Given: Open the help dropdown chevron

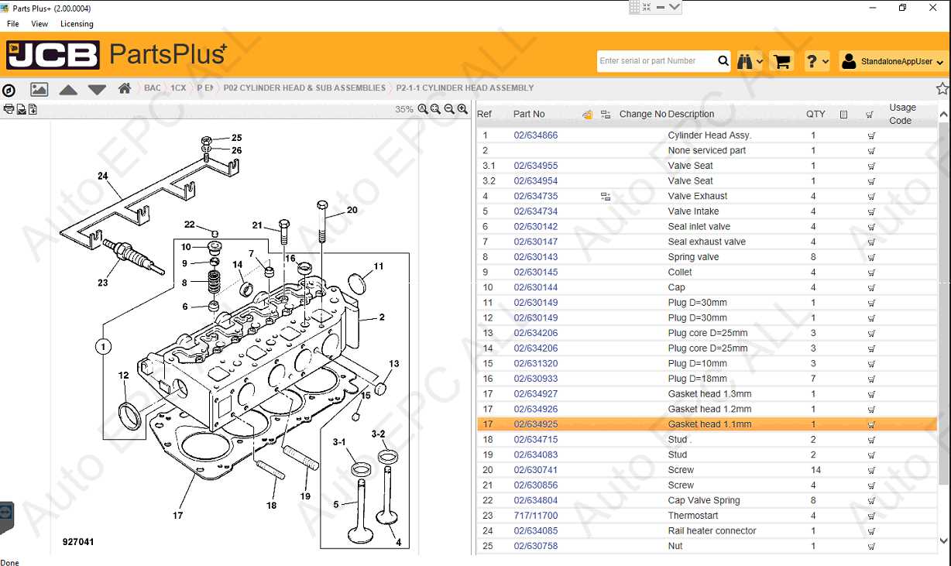Looking at the screenshot, I should [826, 61].
